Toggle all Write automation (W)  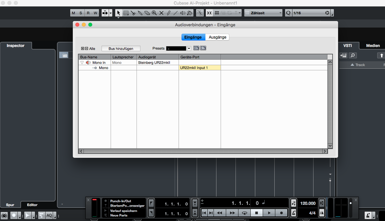95,13
